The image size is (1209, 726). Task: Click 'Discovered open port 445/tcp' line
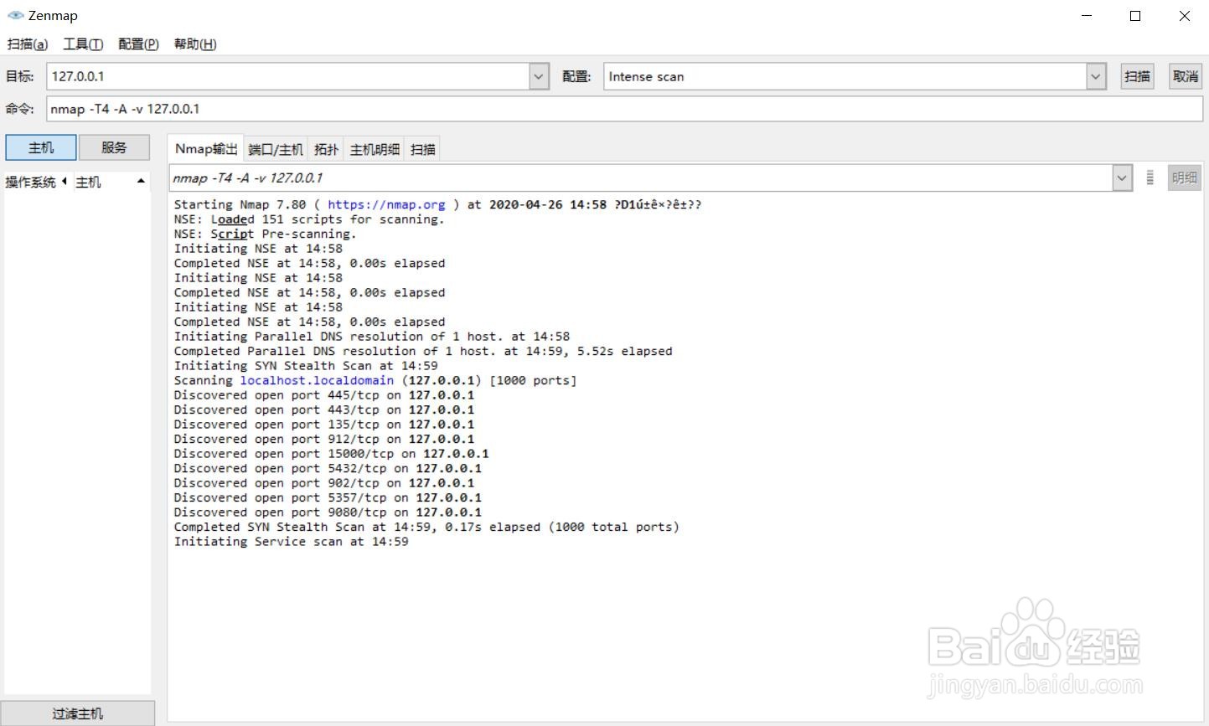[x=324, y=395]
